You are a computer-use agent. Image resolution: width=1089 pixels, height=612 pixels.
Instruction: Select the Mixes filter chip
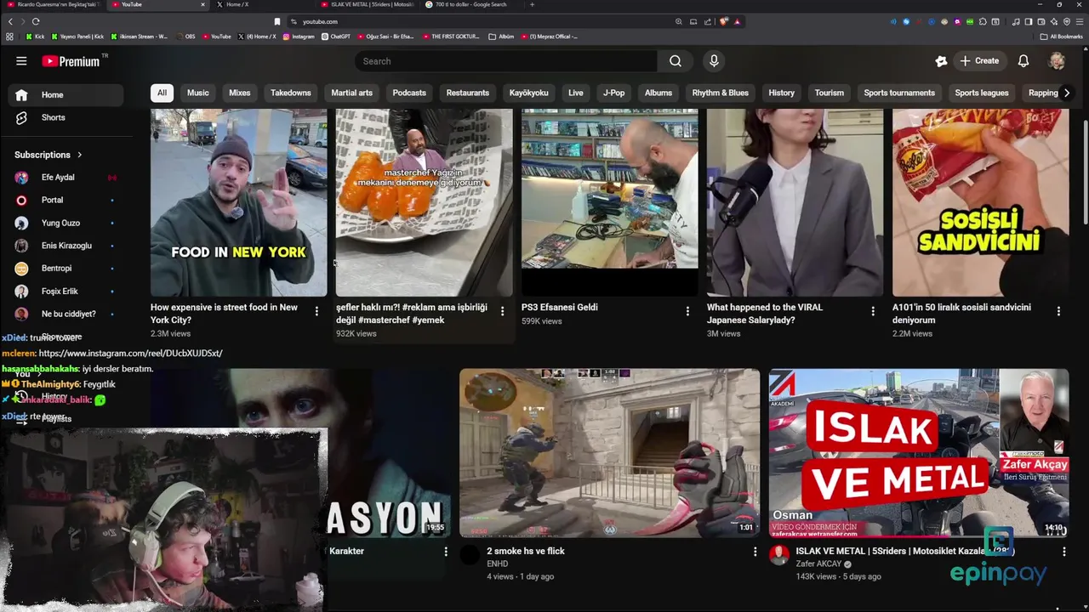click(x=240, y=93)
